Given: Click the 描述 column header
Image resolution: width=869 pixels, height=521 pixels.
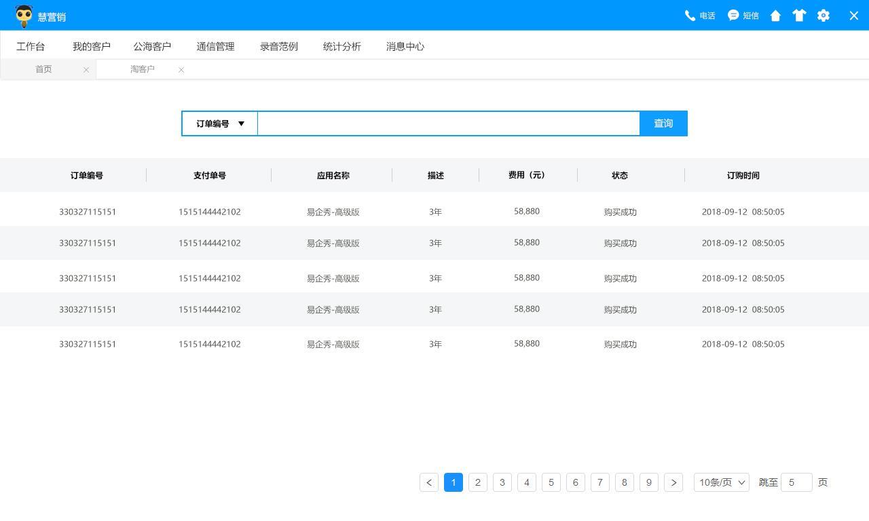Looking at the screenshot, I should pos(436,175).
